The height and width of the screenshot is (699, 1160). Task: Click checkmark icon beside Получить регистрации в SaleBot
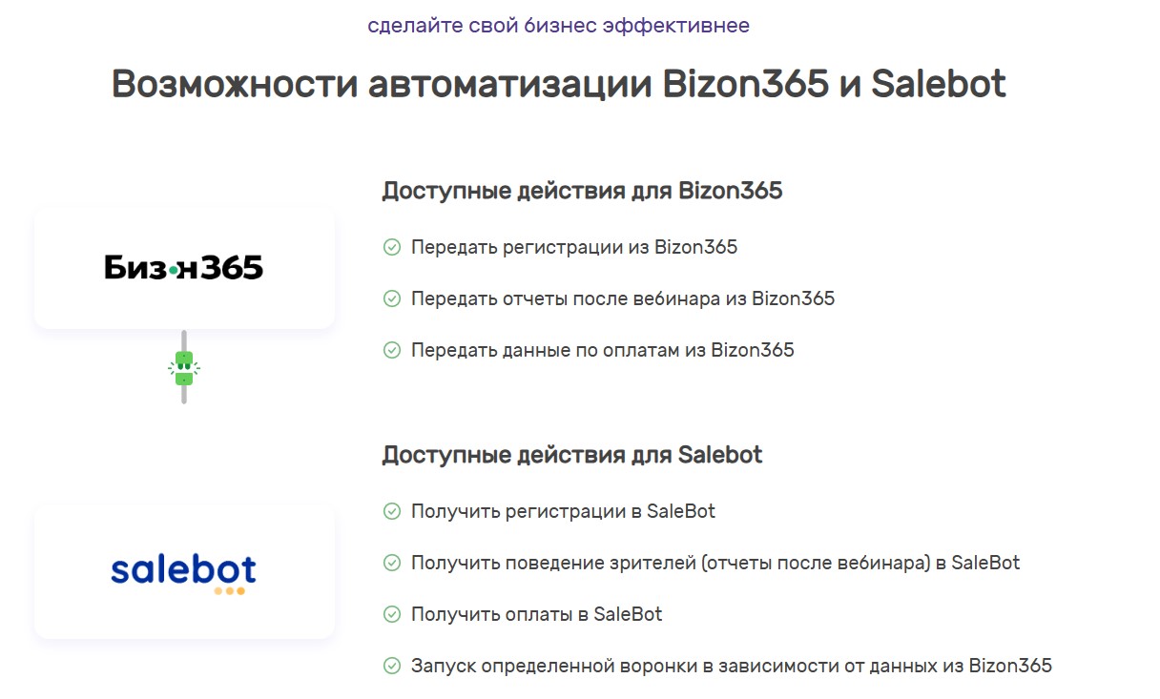[x=392, y=512]
